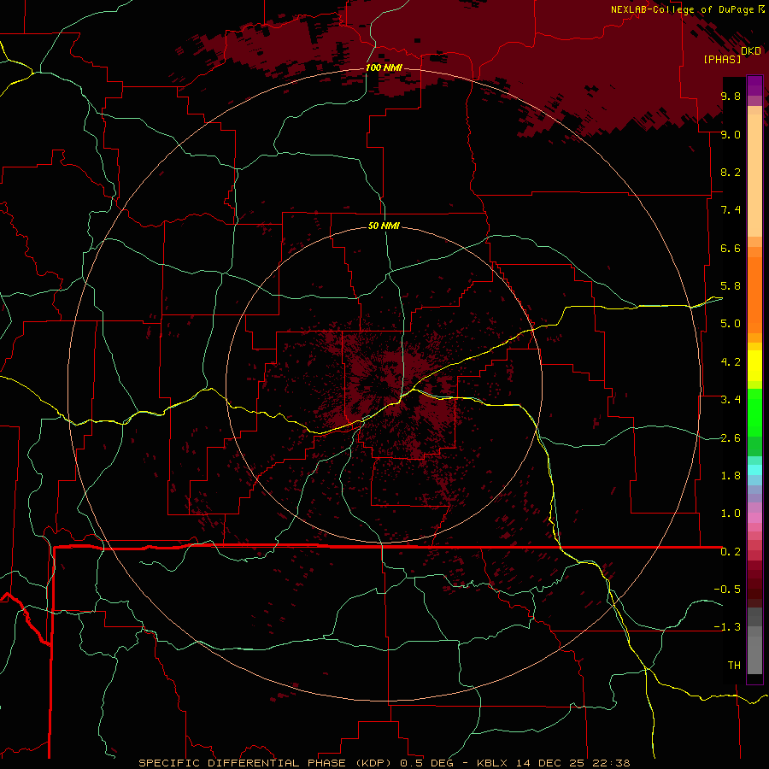Click the 14 DEC 25 22:38 timestamp
Image resolution: width=769 pixels, height=769 pixels.
(x=572, y=763)
